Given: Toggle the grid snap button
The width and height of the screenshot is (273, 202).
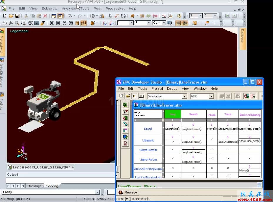Looking at the screenshot, I should tap(185, 23).
